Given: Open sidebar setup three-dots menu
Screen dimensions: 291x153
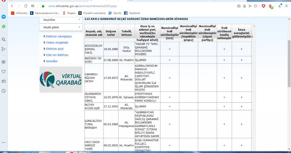Looking at the screenshot, I should (x=4, y=143).
